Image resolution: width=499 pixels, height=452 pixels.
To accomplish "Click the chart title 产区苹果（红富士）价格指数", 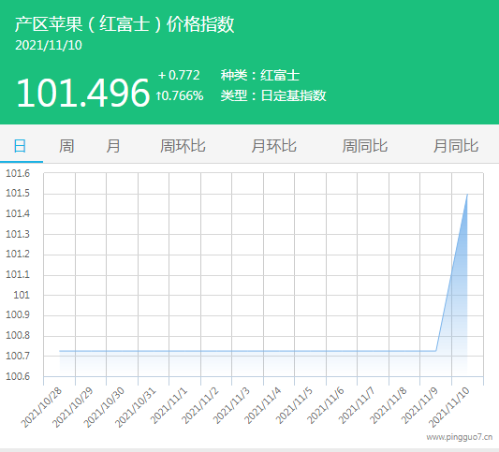I will click(x=125, y=24).
